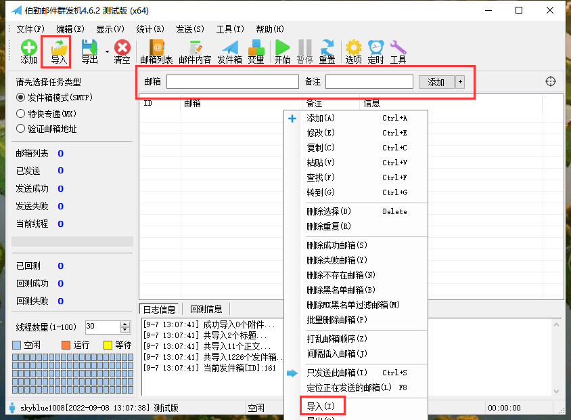Select 验证邮箱地址 radio button

pyautogui.click(x=21, y=128)
